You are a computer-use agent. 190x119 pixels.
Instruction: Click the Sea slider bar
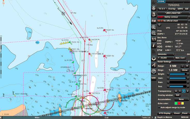coord(178,86)
